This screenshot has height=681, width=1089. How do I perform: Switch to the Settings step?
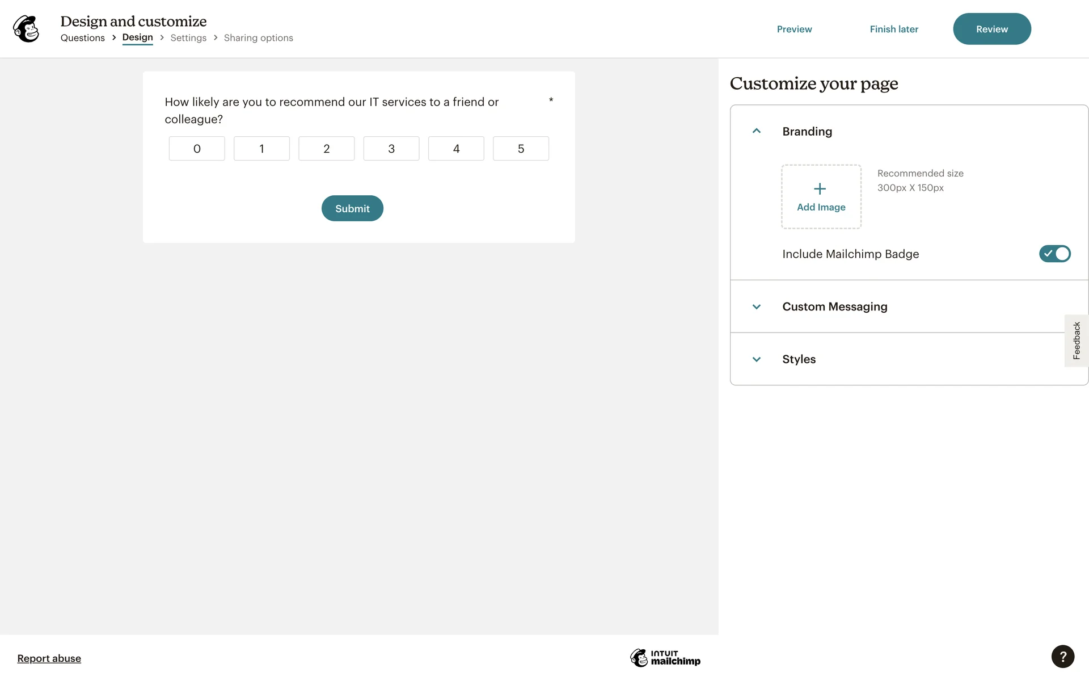point(188,38)
